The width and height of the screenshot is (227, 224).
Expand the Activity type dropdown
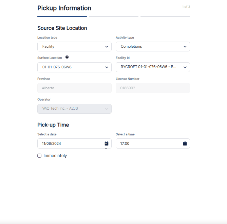(153, 46)
